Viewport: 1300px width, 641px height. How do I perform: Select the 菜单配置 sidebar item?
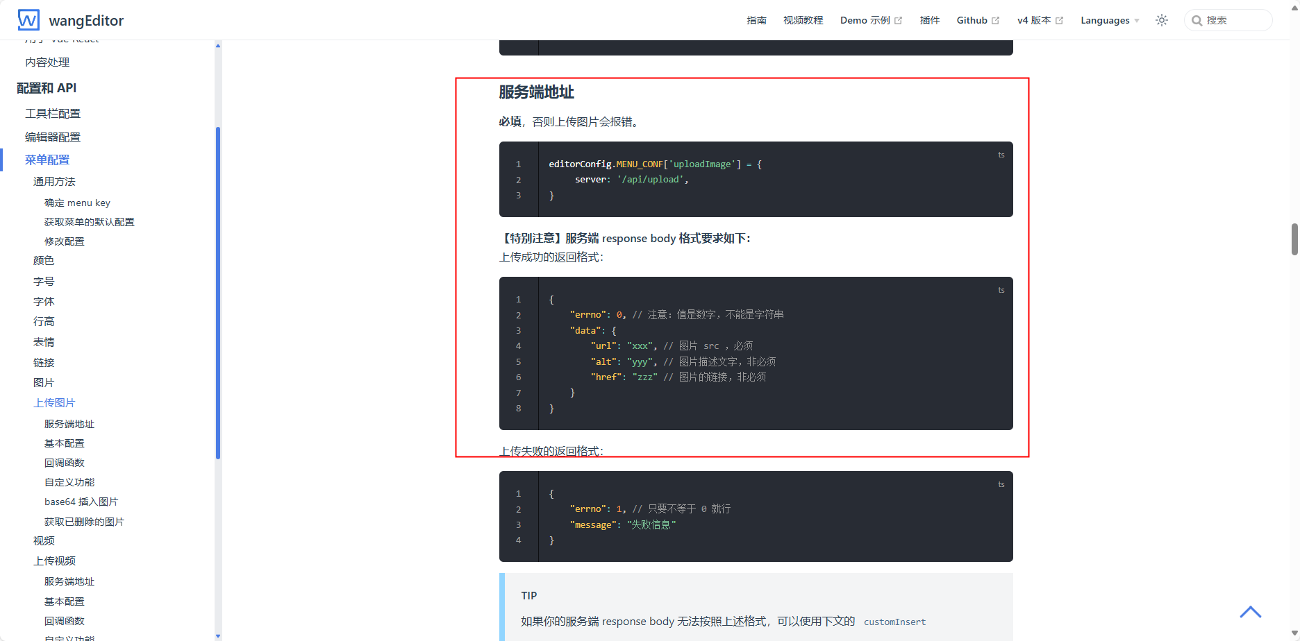point(47,160)
